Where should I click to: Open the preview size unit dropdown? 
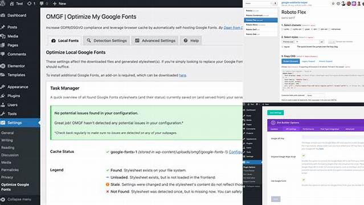[322, 42]
